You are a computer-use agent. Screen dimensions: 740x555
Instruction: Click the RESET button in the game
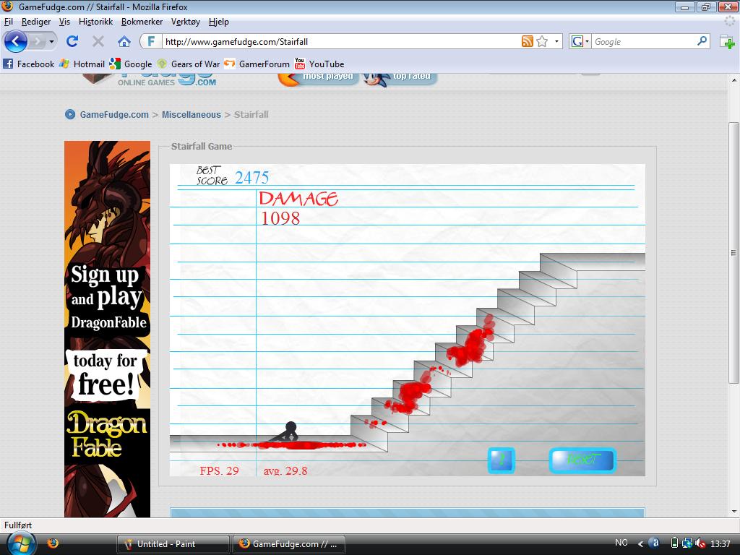[x=583, y=460]
